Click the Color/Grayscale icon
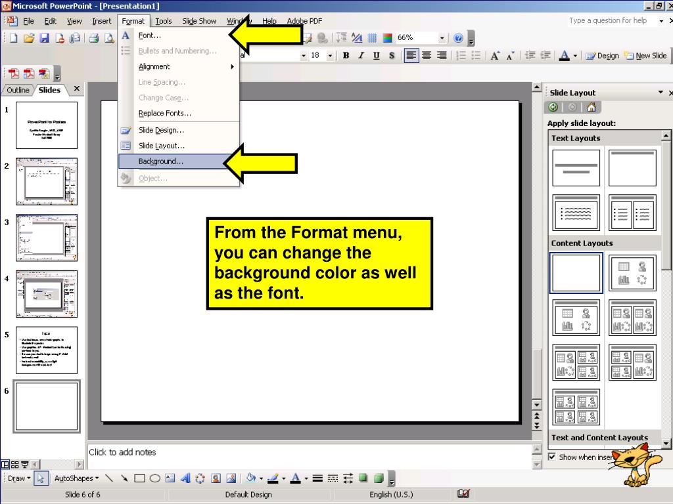The width and height of the screenshot is (673, 504). pyautogui.click(x=387, y=38)
